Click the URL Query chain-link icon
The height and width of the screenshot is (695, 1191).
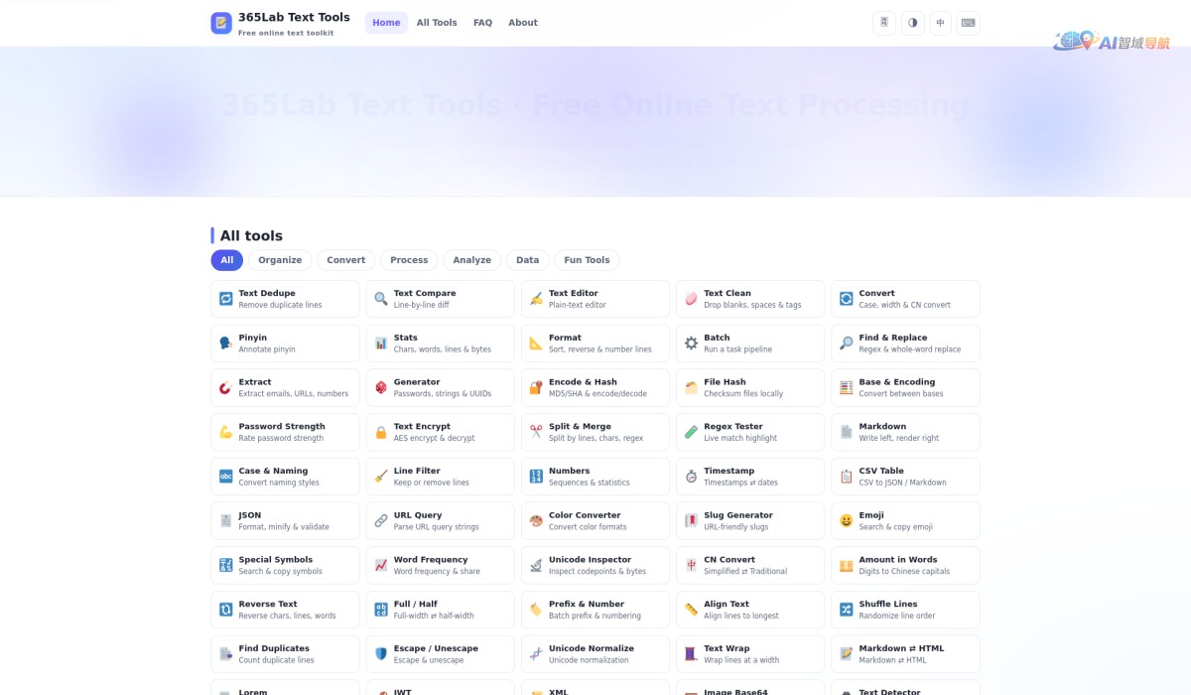pos(381,520)
